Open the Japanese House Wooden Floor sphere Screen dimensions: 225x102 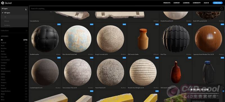(x=208, y=39)
